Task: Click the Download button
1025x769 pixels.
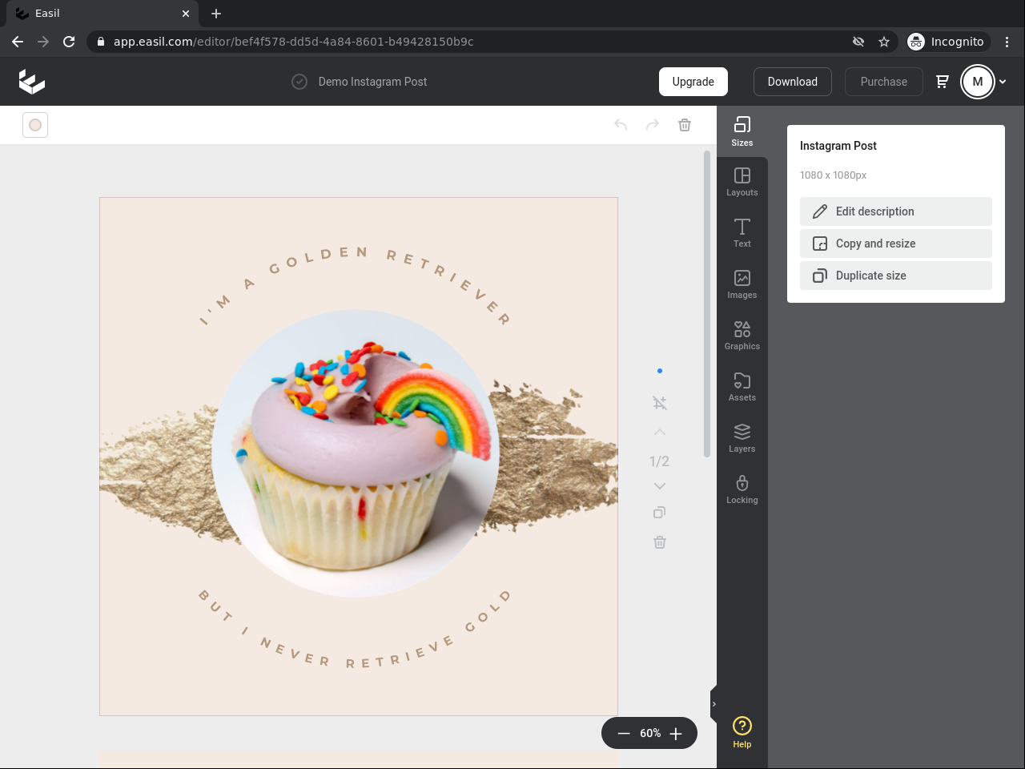Action: (x=793, y=82)
